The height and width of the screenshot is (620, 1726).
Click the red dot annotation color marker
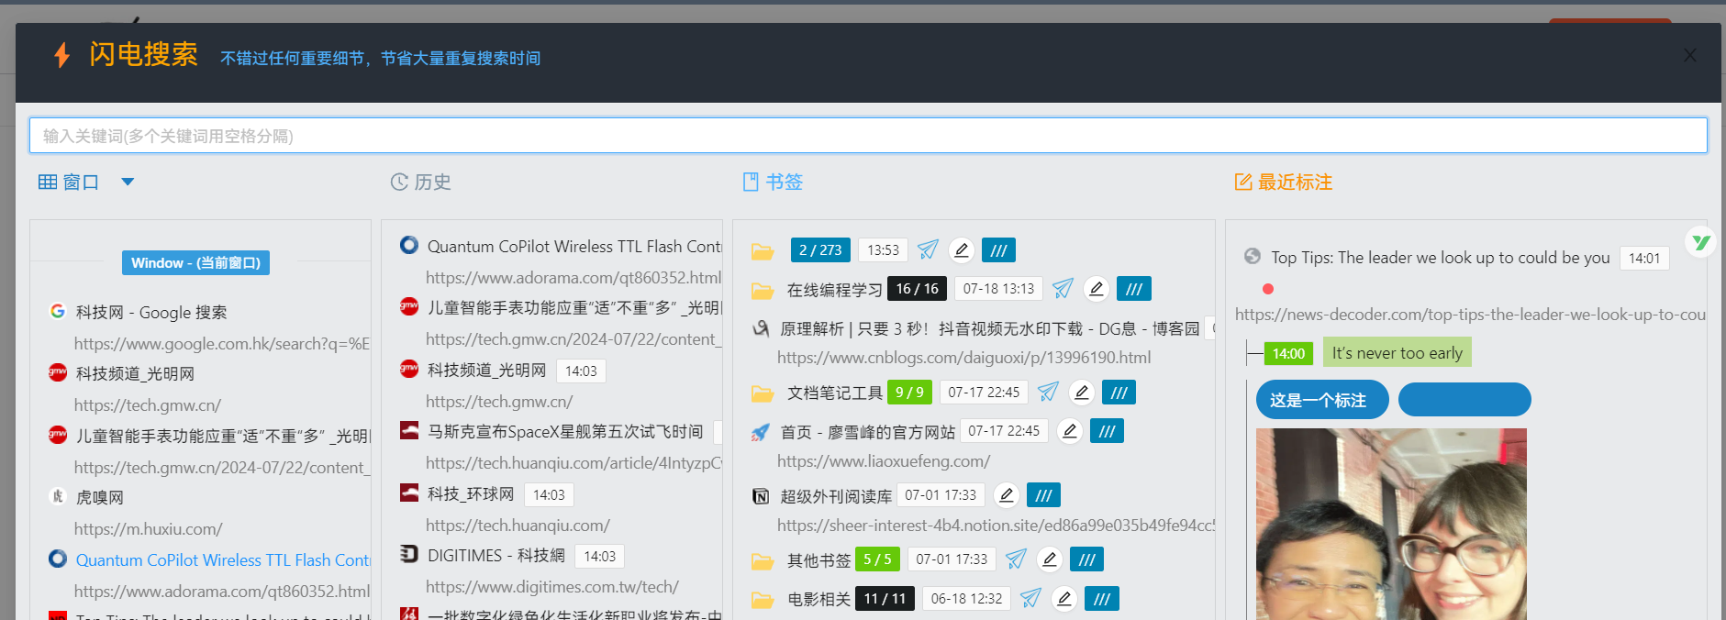(1268, 289)
